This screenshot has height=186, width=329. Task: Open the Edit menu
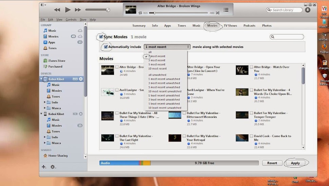pos(51,20)
